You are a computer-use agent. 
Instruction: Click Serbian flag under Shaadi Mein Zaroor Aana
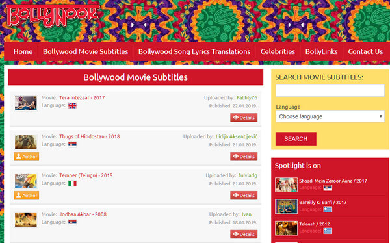[x=328, y=188]
